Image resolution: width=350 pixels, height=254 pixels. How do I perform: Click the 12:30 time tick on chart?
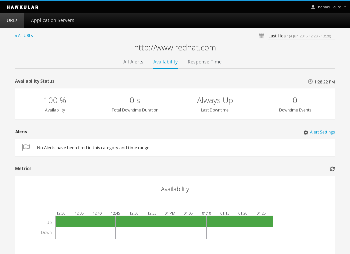point(61,213)
